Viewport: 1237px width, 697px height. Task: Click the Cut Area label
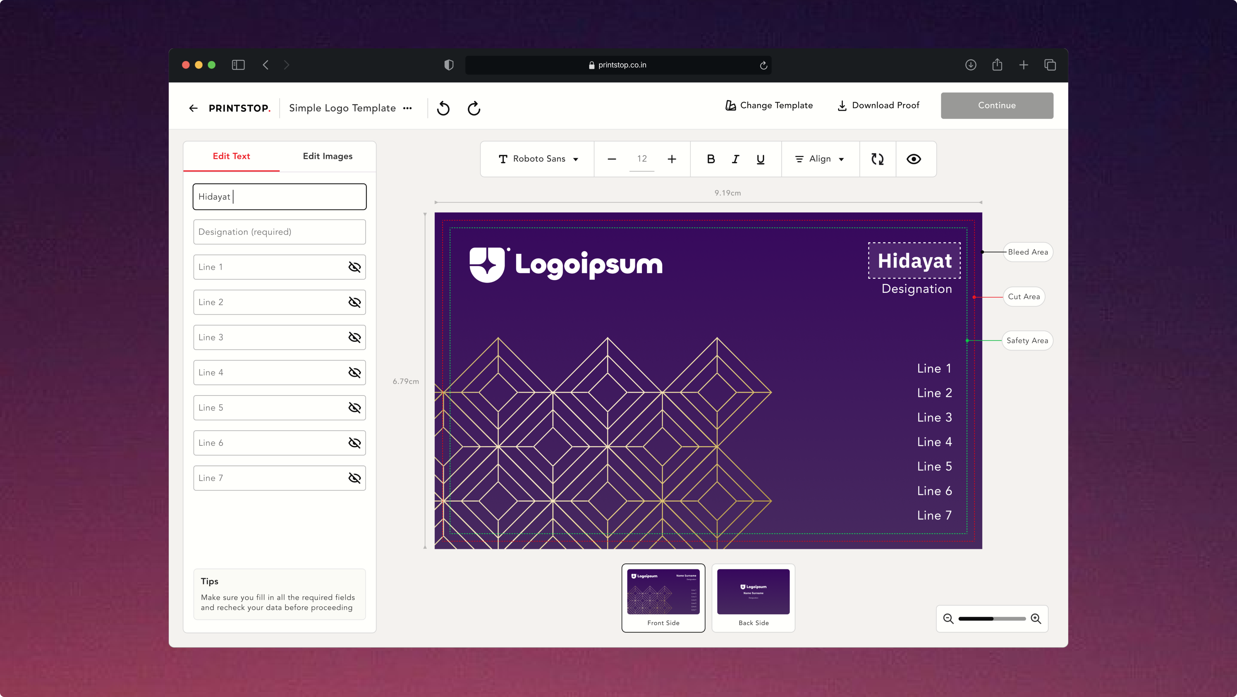tap(1024, 297)
